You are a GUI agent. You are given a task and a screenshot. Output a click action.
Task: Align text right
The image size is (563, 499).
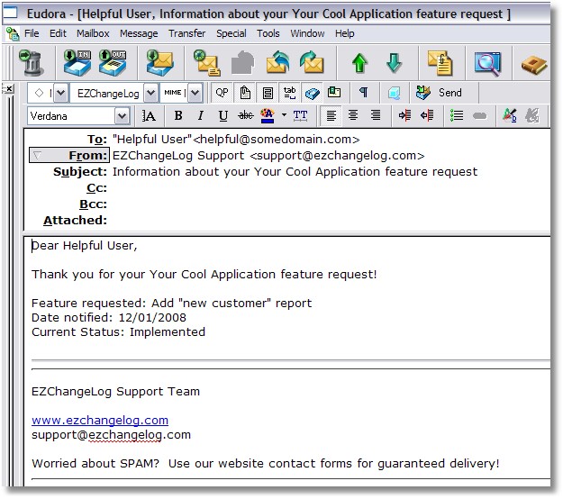376,115
